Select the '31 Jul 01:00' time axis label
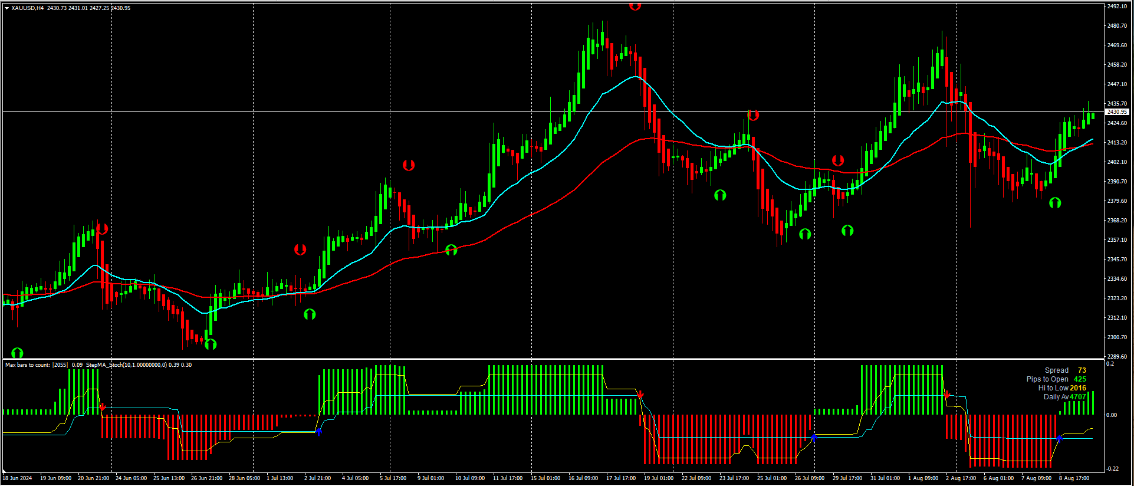 (x=885, y=478)
